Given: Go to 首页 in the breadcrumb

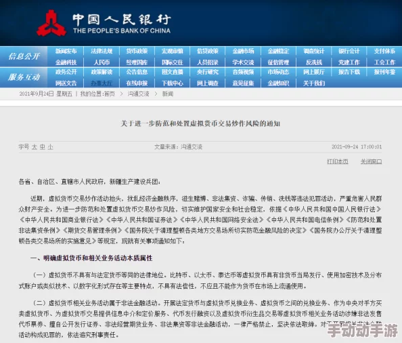Looking at the screenshot, I should (x=109, y=94).
